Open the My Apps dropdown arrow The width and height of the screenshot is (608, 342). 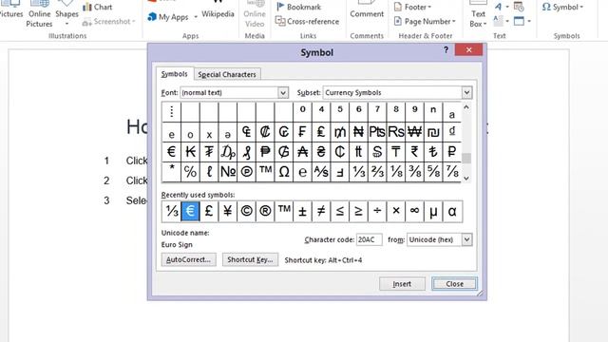click(x=196, y=17)
